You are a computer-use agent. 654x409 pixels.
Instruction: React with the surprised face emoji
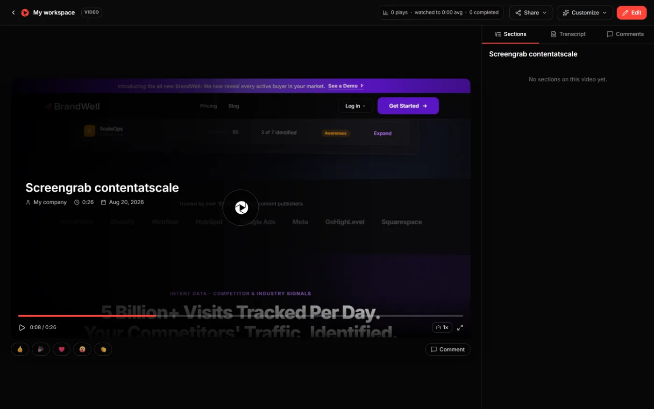pyautogui.click(x=82, y=349)
